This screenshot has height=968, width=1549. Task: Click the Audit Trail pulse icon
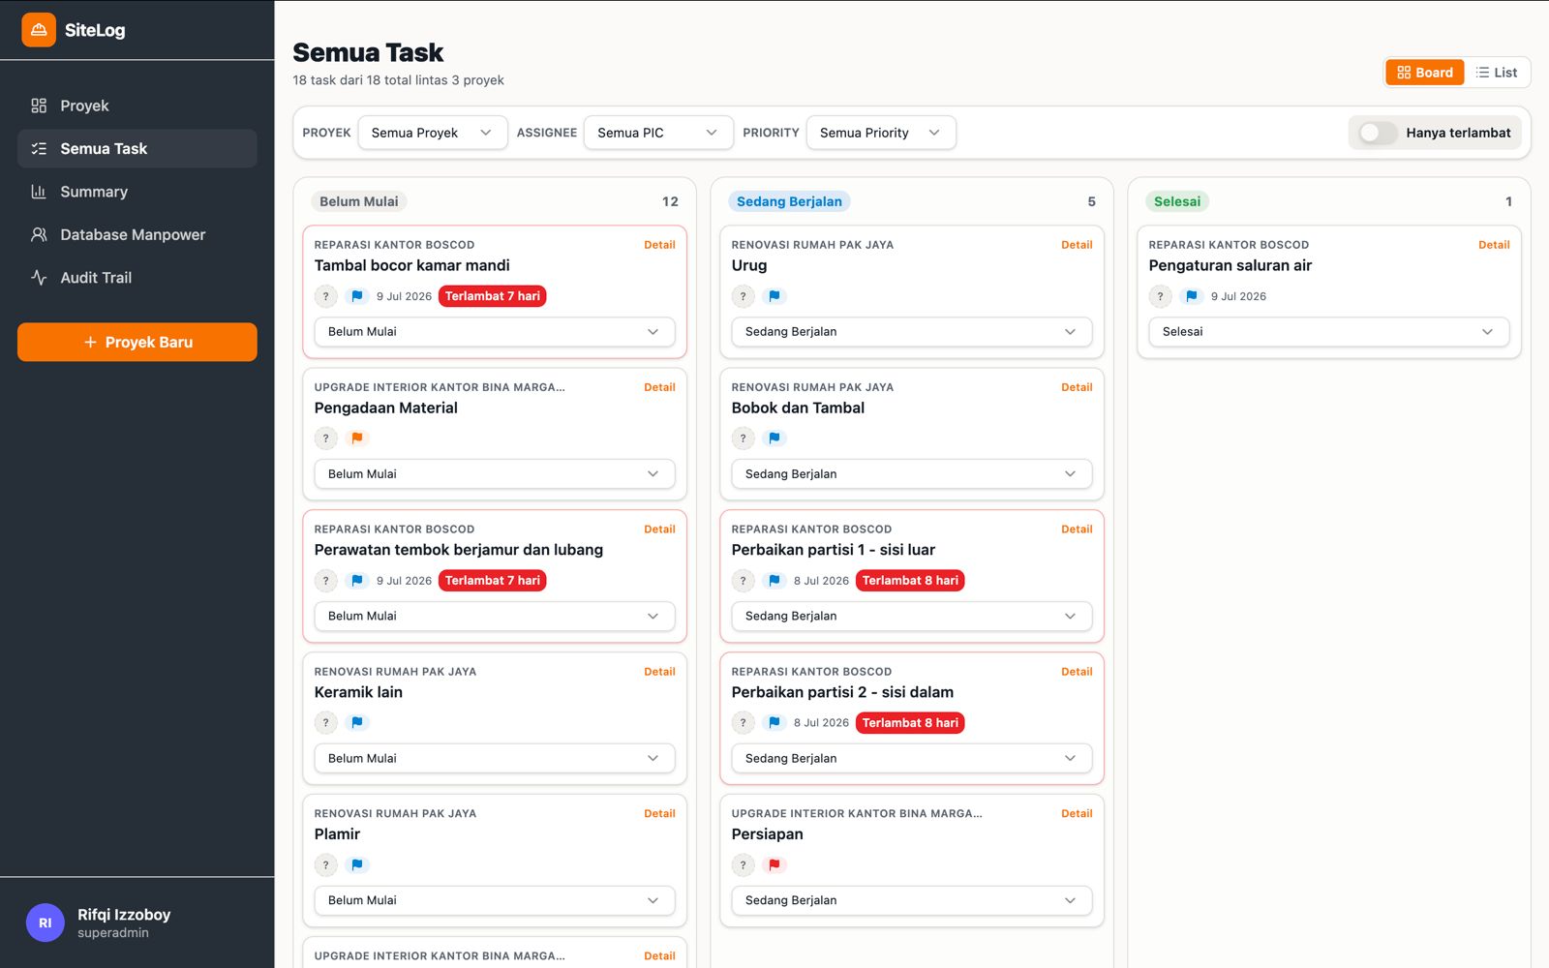coord(39,278)
